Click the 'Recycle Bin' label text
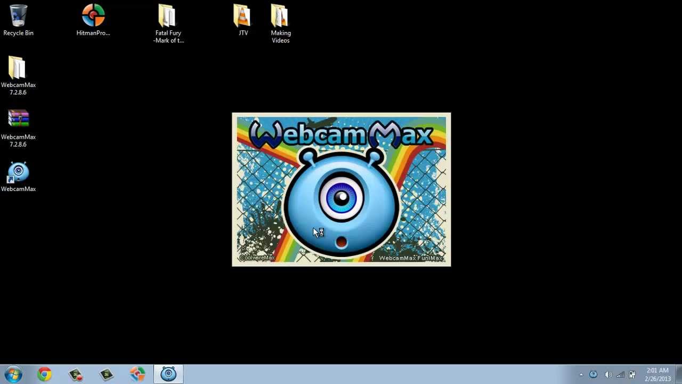Image resolution: width=682 pixels, height=384 pixels. pyautogui.click(x=18, y=33)
